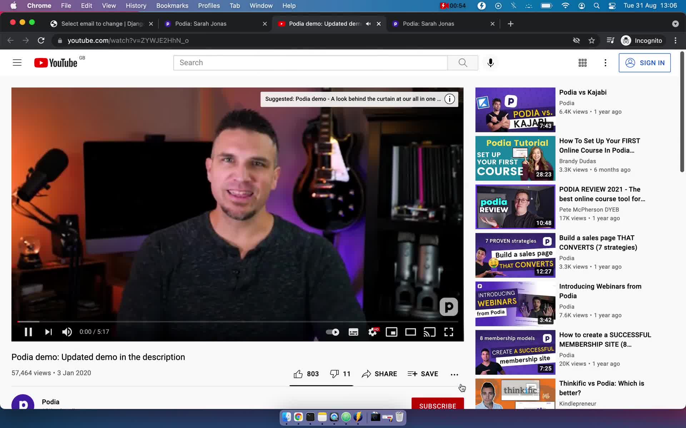Click the settings gear icon in video player
This screenshot has width=686, height=428.
(x=373, y=331)
